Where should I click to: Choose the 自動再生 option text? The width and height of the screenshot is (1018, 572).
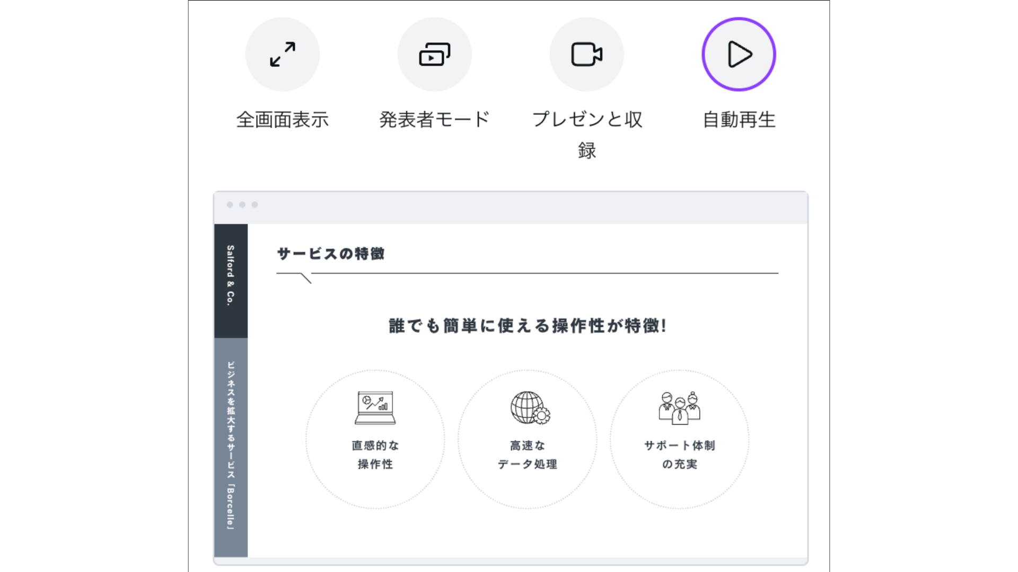tap(739, 120)
